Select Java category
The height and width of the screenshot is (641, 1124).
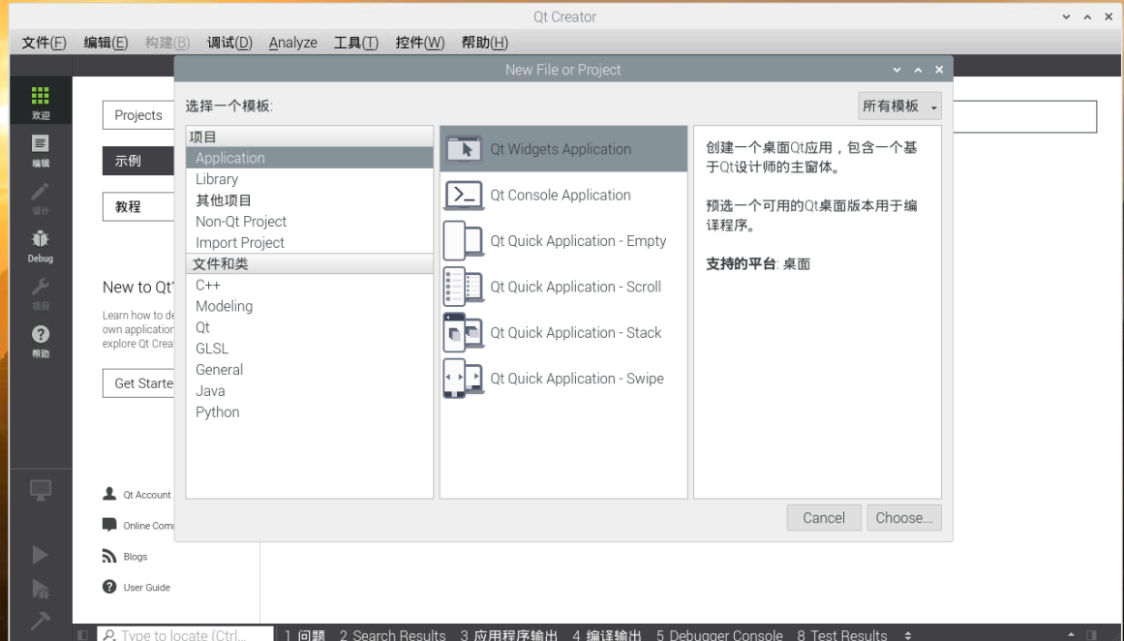click(x=310, y=391)
